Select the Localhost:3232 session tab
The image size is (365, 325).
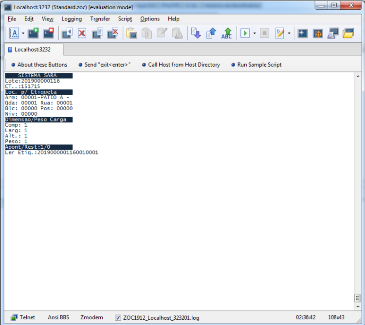point(34,50)
